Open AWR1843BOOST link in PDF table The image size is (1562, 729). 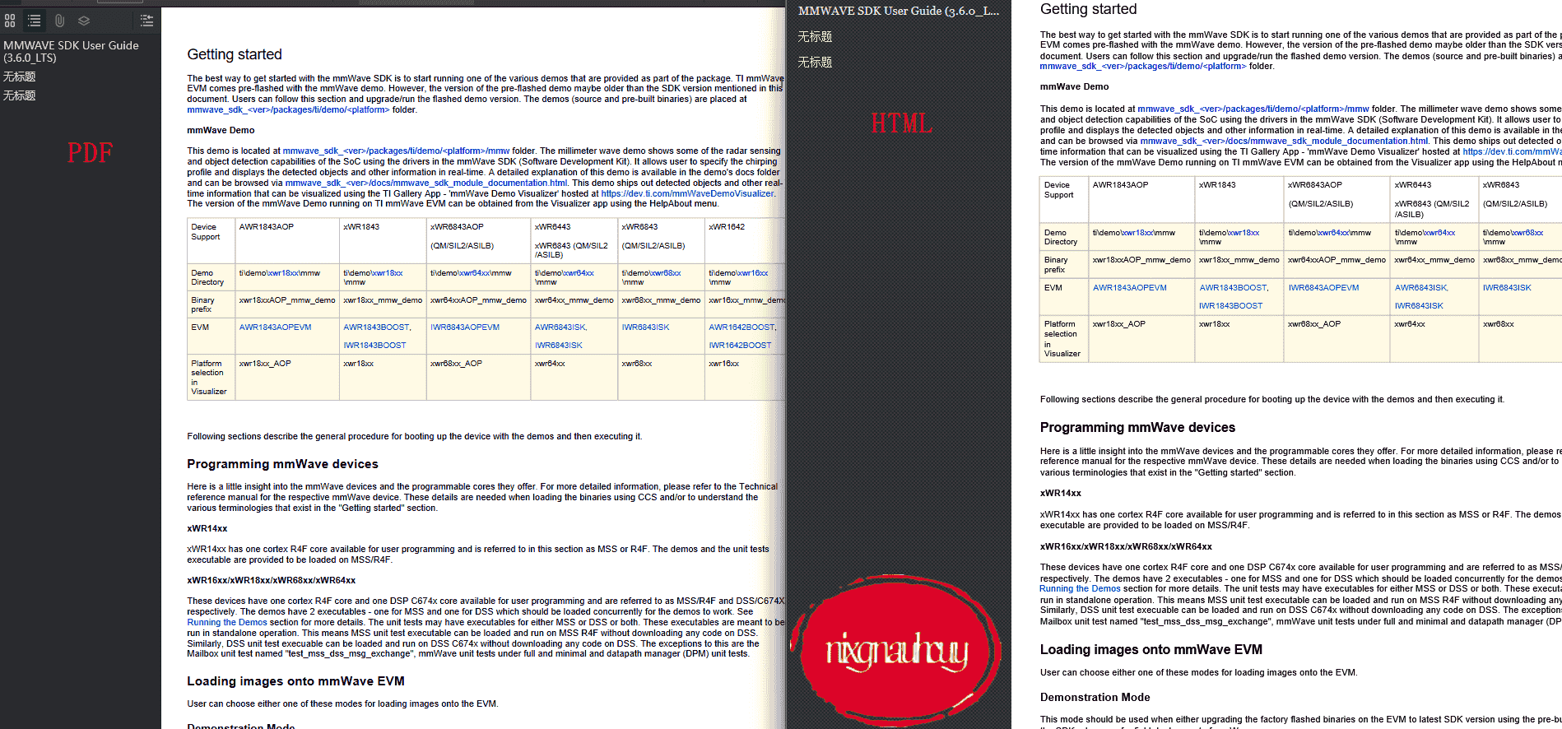(376, 327)
